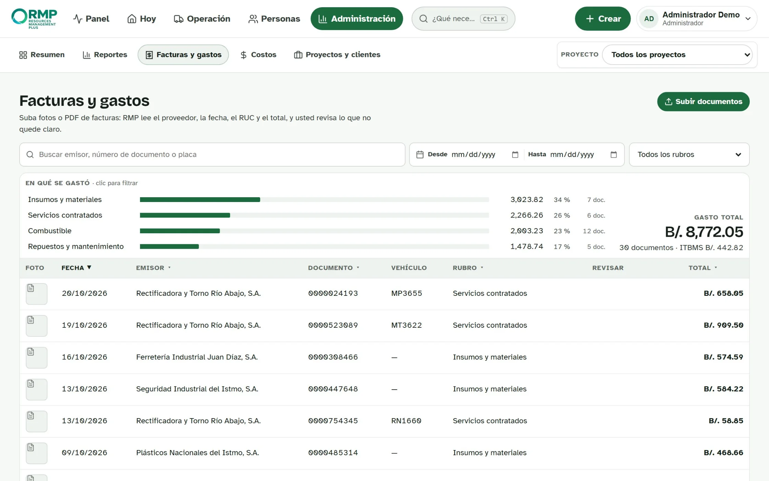Open the Operación section
The width and height of the screenshot is (769, 481).
pyautogui.click(x=202, y=19)
